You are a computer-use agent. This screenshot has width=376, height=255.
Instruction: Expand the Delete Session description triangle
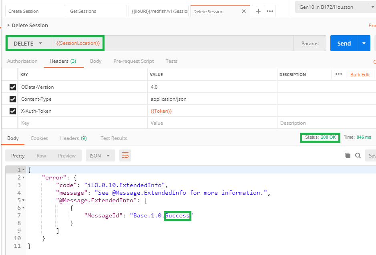click(x=8, y=26)
